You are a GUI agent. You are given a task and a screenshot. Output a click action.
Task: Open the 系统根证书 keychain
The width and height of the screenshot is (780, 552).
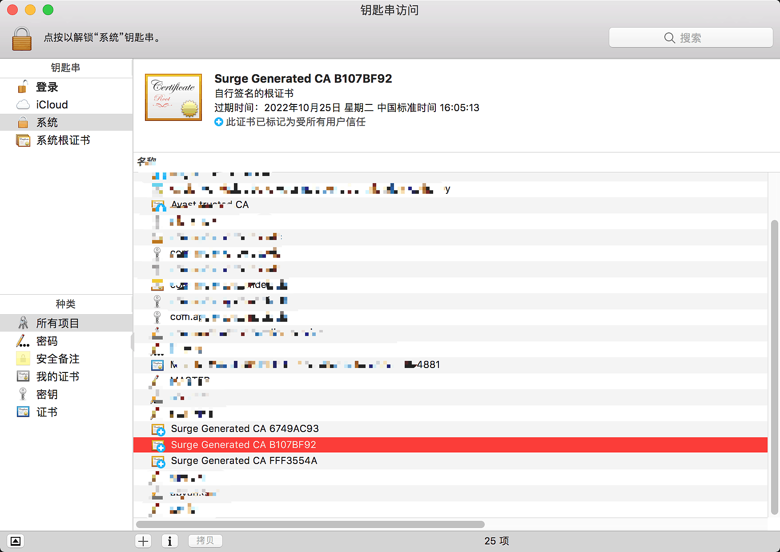point(63,140)
